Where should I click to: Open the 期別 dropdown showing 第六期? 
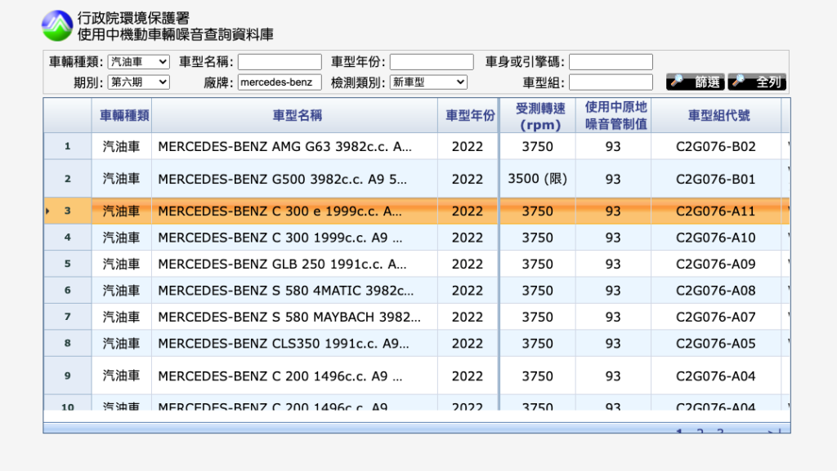click(x=139, y=82)
